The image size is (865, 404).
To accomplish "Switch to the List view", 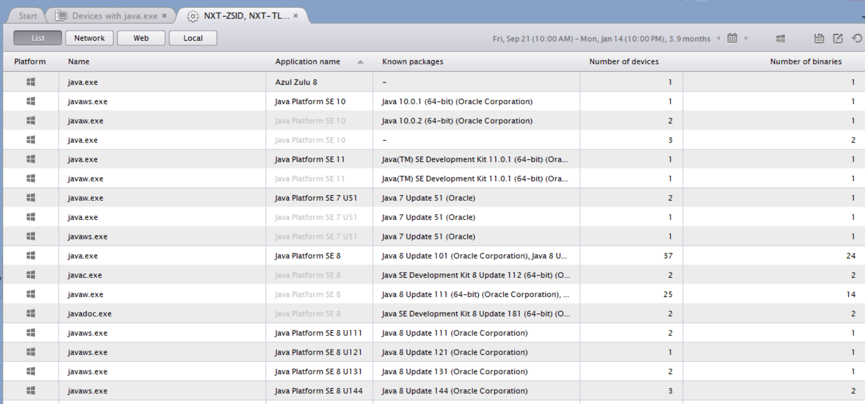I will coord(38,38).
